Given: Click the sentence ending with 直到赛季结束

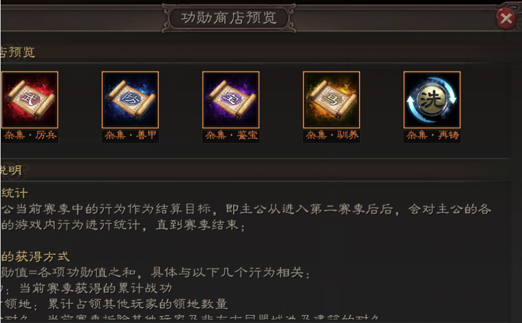Looking at the screenshot, I should pyautogui.click(x=123, y=225).
